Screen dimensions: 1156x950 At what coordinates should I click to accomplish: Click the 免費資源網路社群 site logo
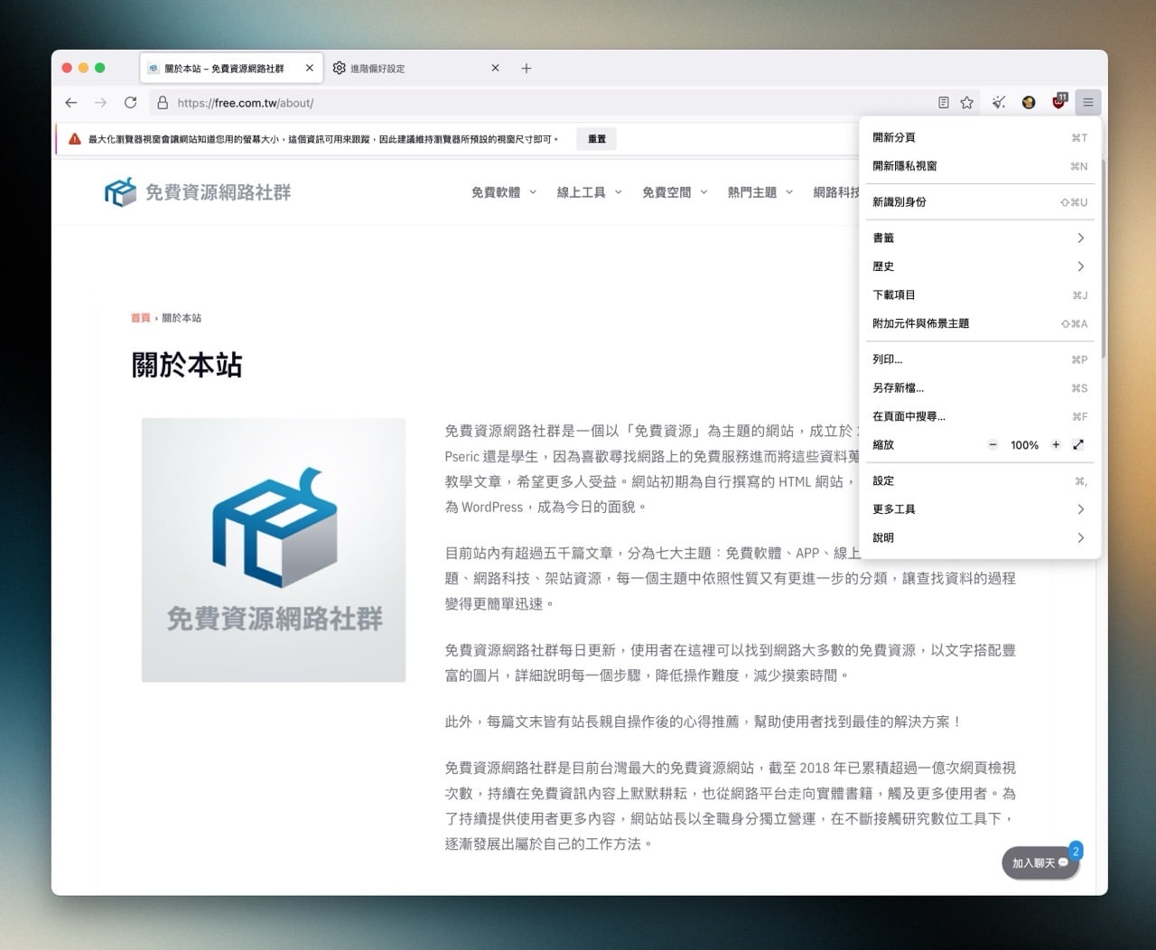pos(198,192)
